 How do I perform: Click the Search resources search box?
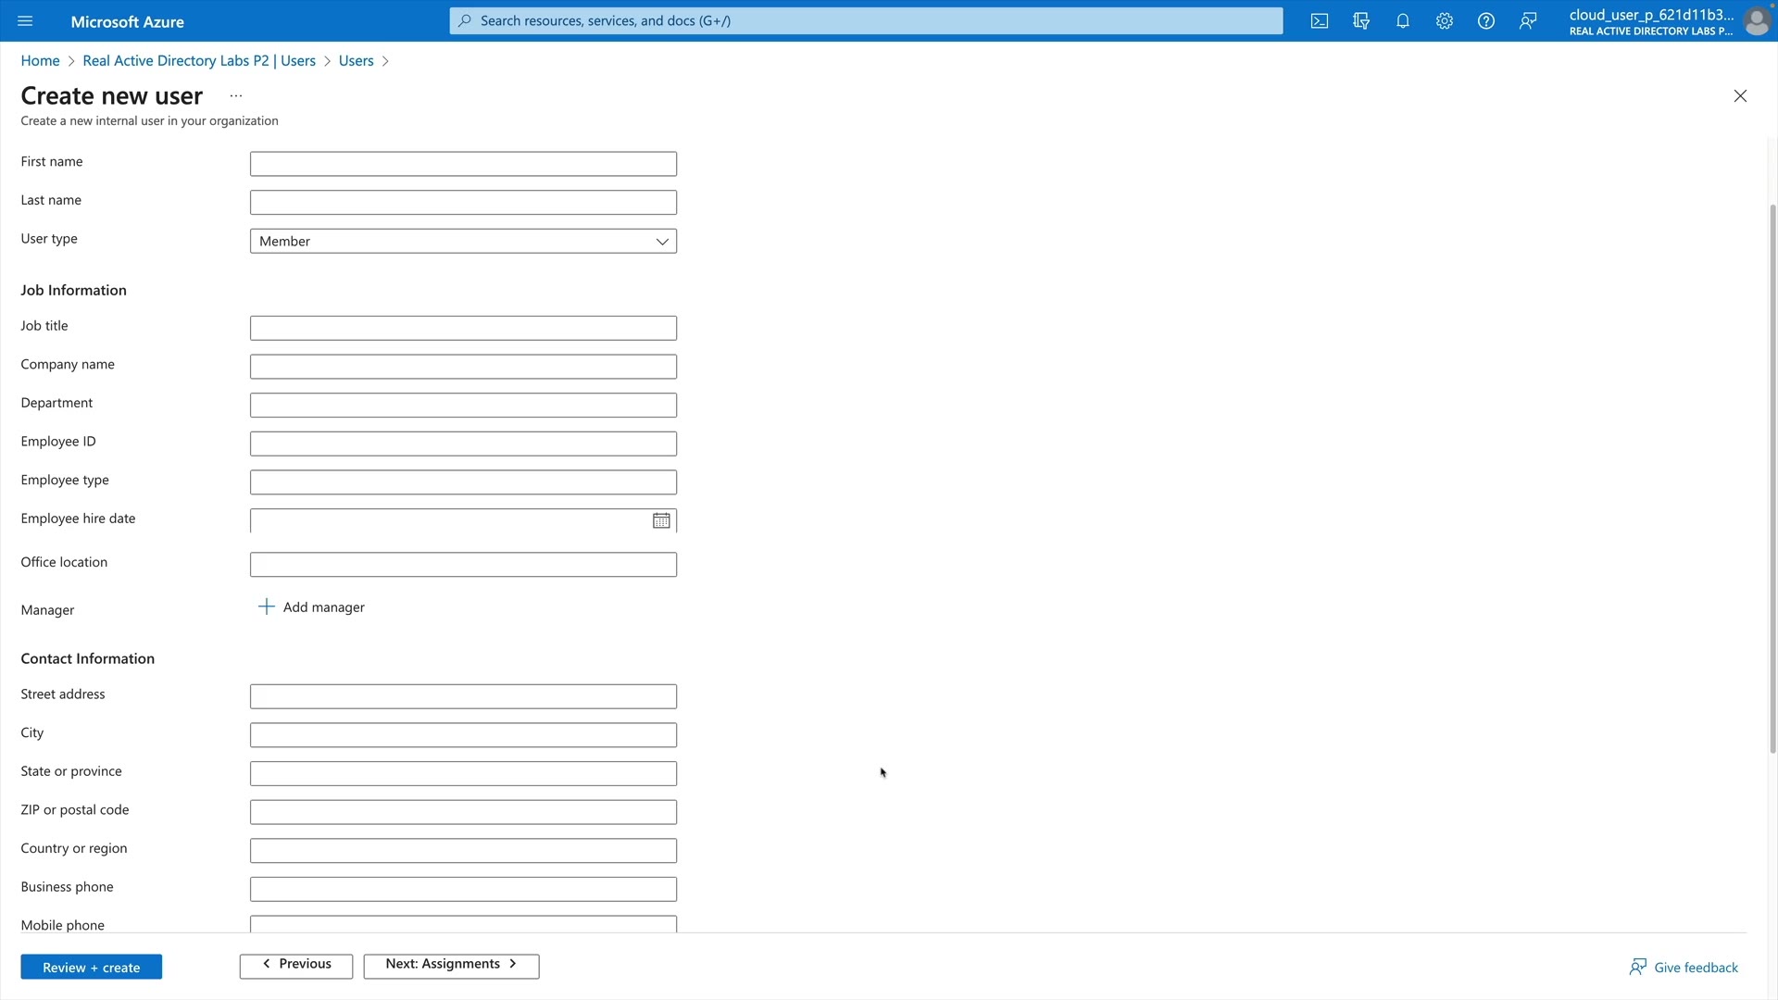[866, 21]
